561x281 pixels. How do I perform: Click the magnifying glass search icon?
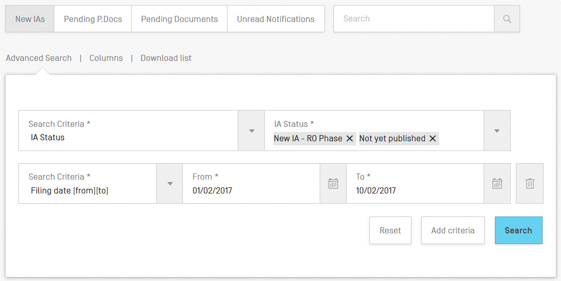pos(507,19)
